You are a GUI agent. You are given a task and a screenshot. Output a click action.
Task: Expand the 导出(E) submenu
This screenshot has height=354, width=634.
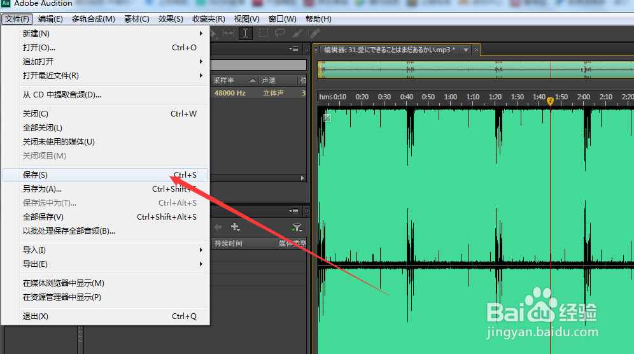click(201, 264)
